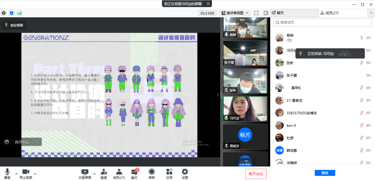The image size is (375, 181).
Task: Click the search members input field
Action: point(322,22)
